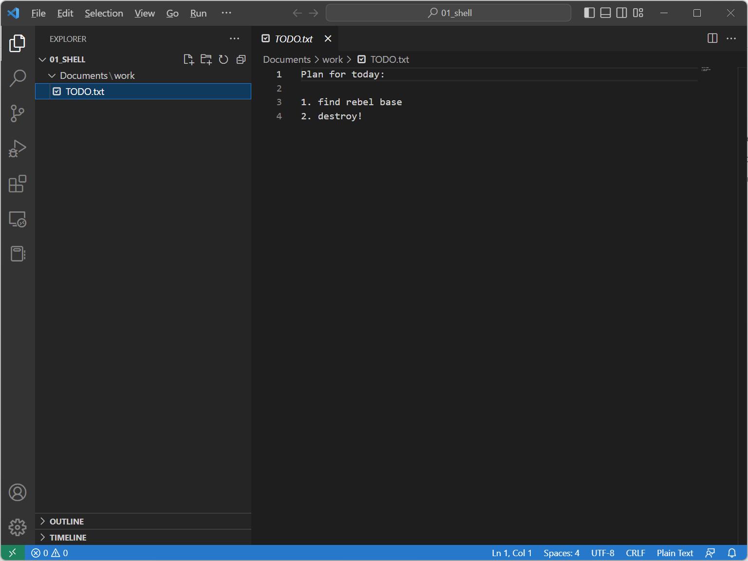Expand the TIMELINE section
Image resolution: width=748 pixels, height=561 pixels.
click(67, 537)
